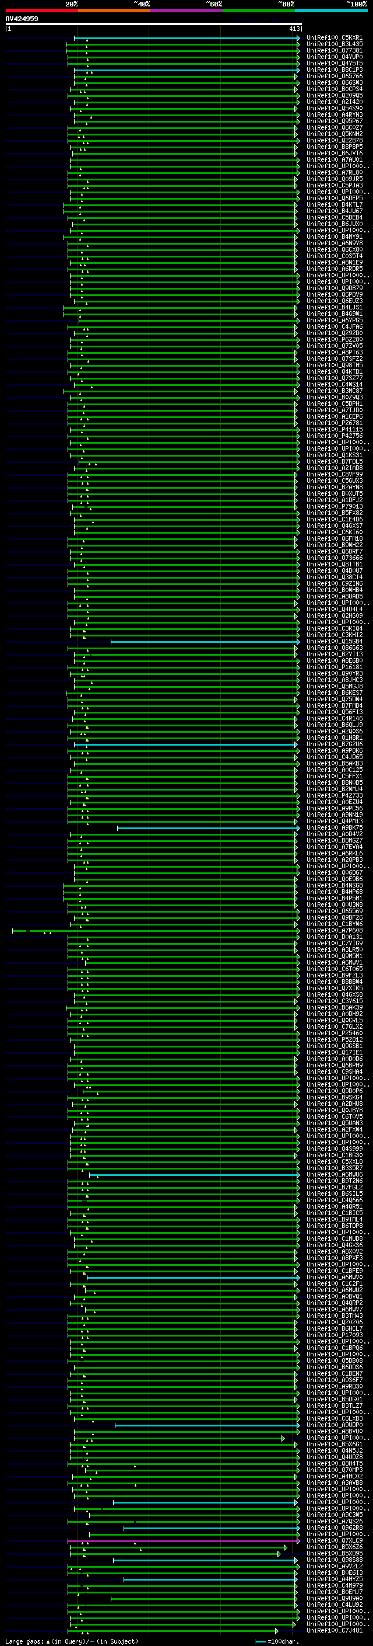Select the UniRef100_B8C1P3 entry
The image size is (373, 1646).
click(x=334, y=69)
